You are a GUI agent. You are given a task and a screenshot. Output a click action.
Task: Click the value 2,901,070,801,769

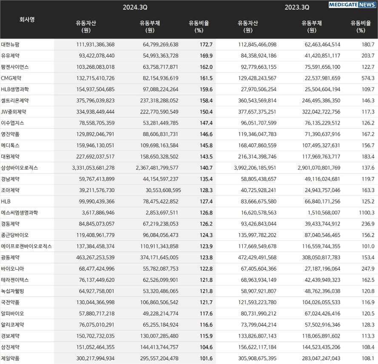pos(319,168)
